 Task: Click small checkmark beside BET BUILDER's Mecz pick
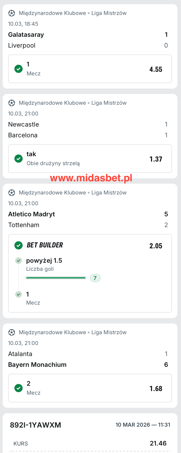(x=19, y=295)
